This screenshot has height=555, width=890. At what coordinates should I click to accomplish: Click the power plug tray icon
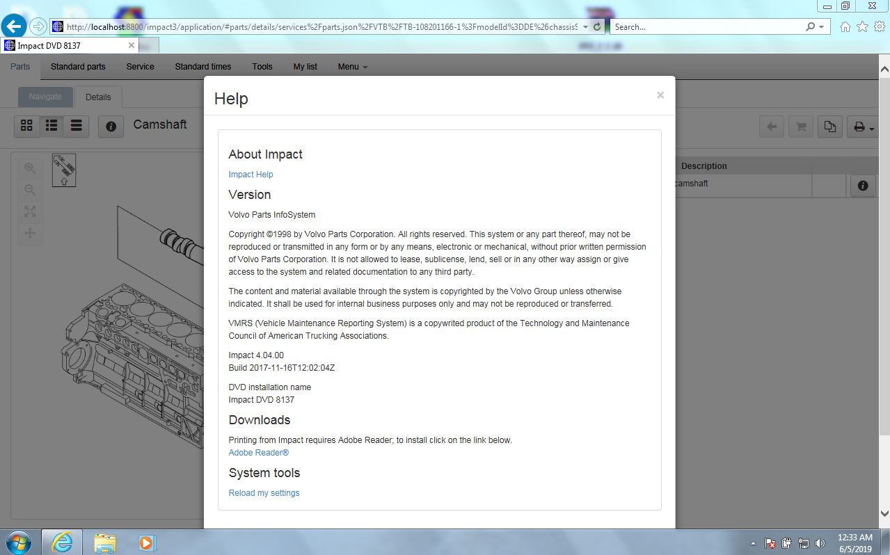787,543
